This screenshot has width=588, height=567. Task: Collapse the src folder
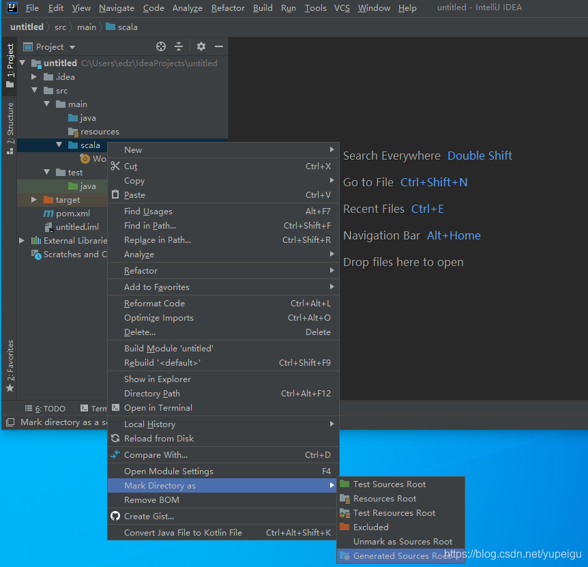click(x=35, y=90)
